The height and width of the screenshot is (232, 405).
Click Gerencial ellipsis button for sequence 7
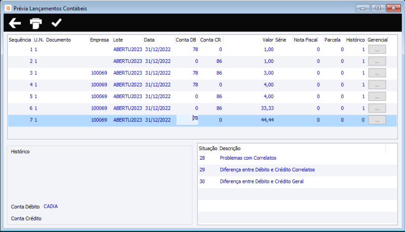[377, 120]
